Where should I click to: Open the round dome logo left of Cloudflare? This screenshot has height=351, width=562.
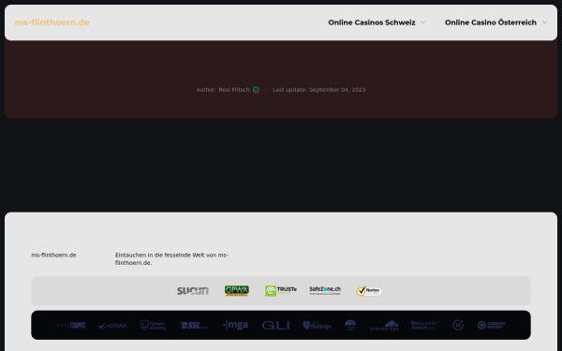tap(350, 325)
